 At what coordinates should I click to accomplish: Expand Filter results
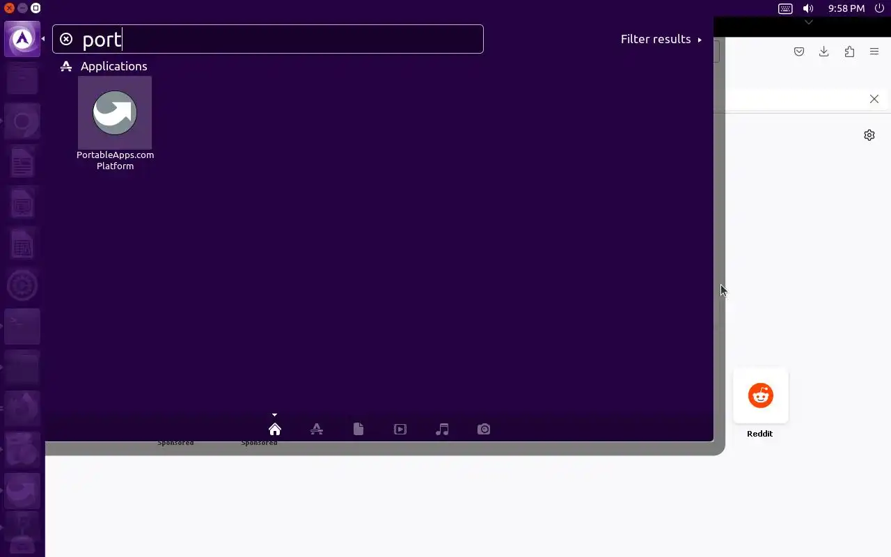pyautogui.click(x=661, y=39)
